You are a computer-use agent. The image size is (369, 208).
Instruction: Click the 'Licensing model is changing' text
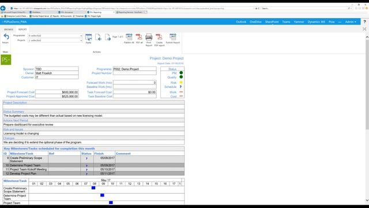tap(21, 133)
